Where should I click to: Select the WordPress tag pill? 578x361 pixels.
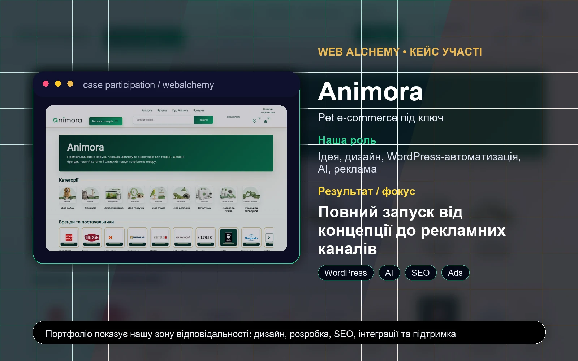pyautogui.click(x=346, y=273)
